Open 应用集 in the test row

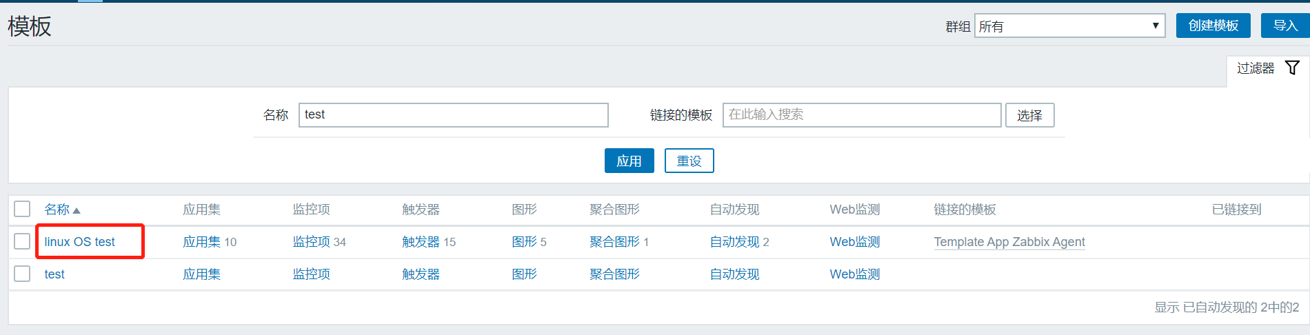click(201, 274)
